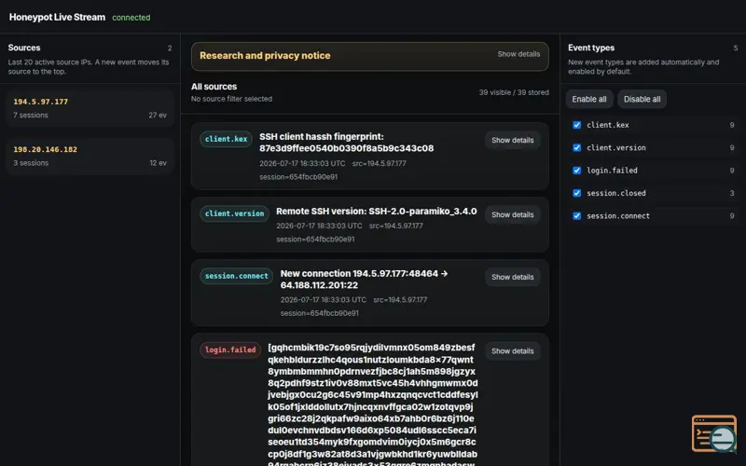Click the session.connect event tag
This screenshot has width=746, height=466.
coord(237,276)
